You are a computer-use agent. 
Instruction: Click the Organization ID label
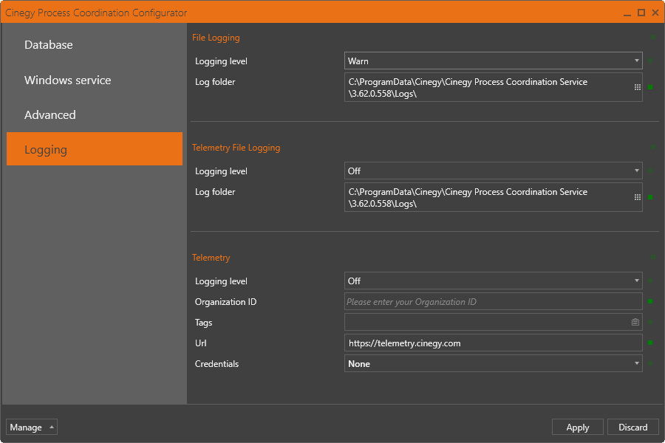[x=225, y=302]
